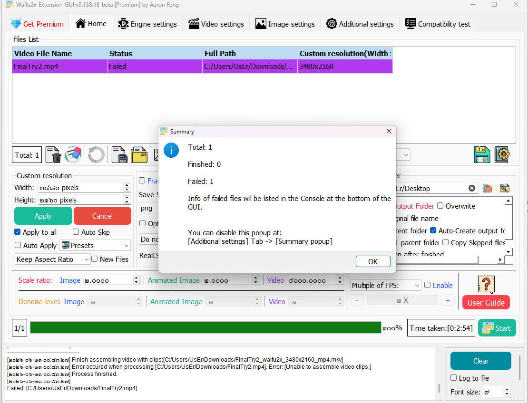528x403 pixels.
Task: Close the Summary popup with X
Action: (x=389, y=131)
